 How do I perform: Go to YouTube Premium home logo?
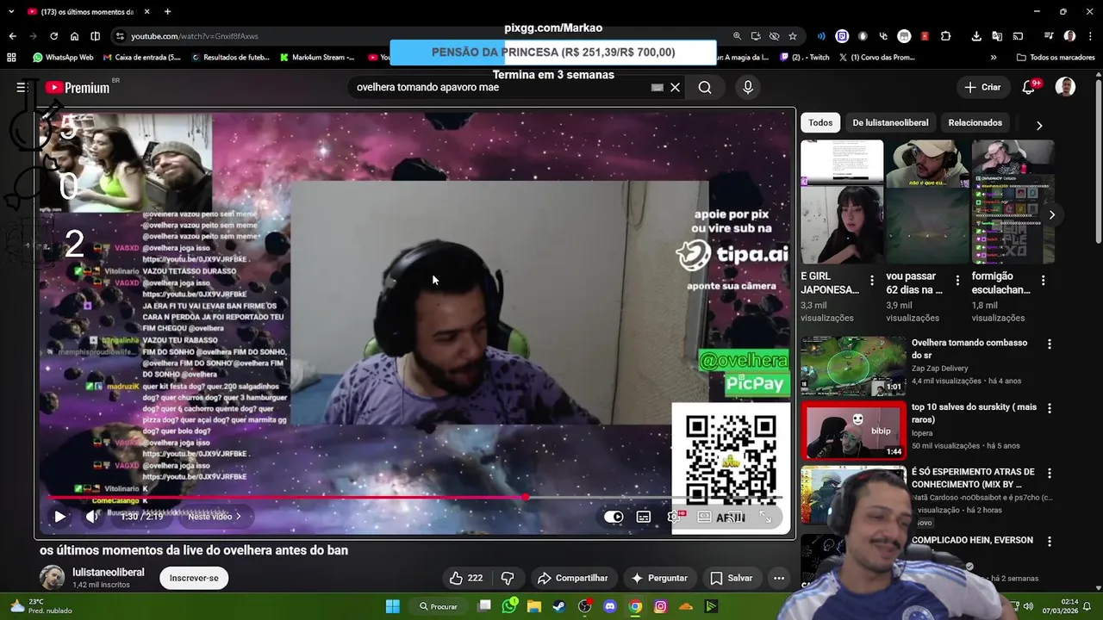coord(78,87)
